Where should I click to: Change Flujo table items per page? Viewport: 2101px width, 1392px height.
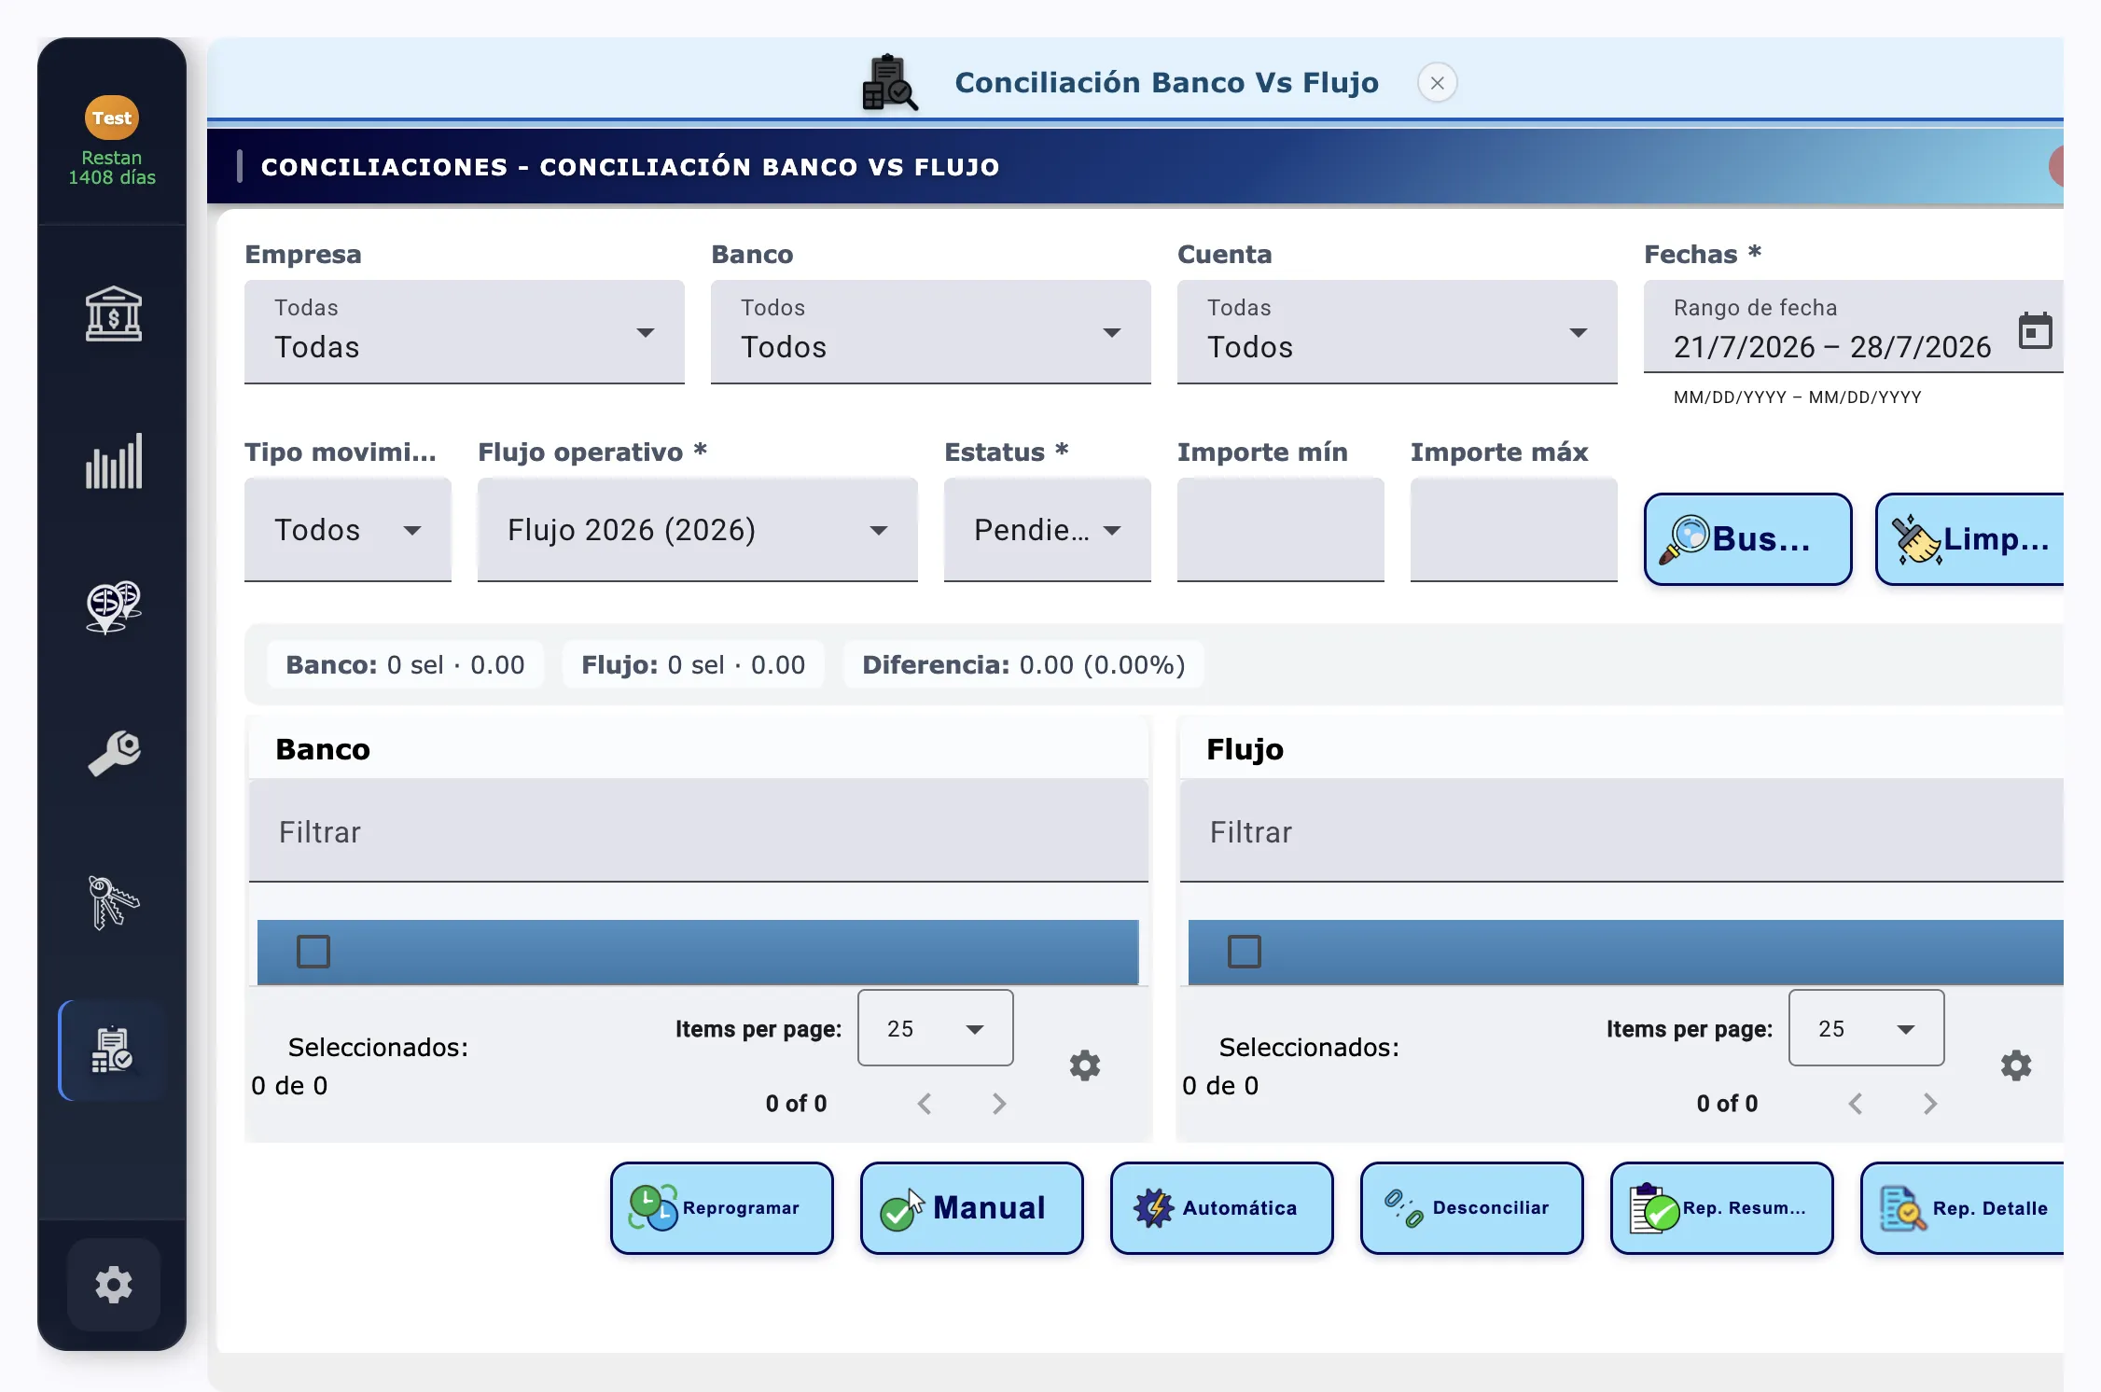[1867, 1028]
